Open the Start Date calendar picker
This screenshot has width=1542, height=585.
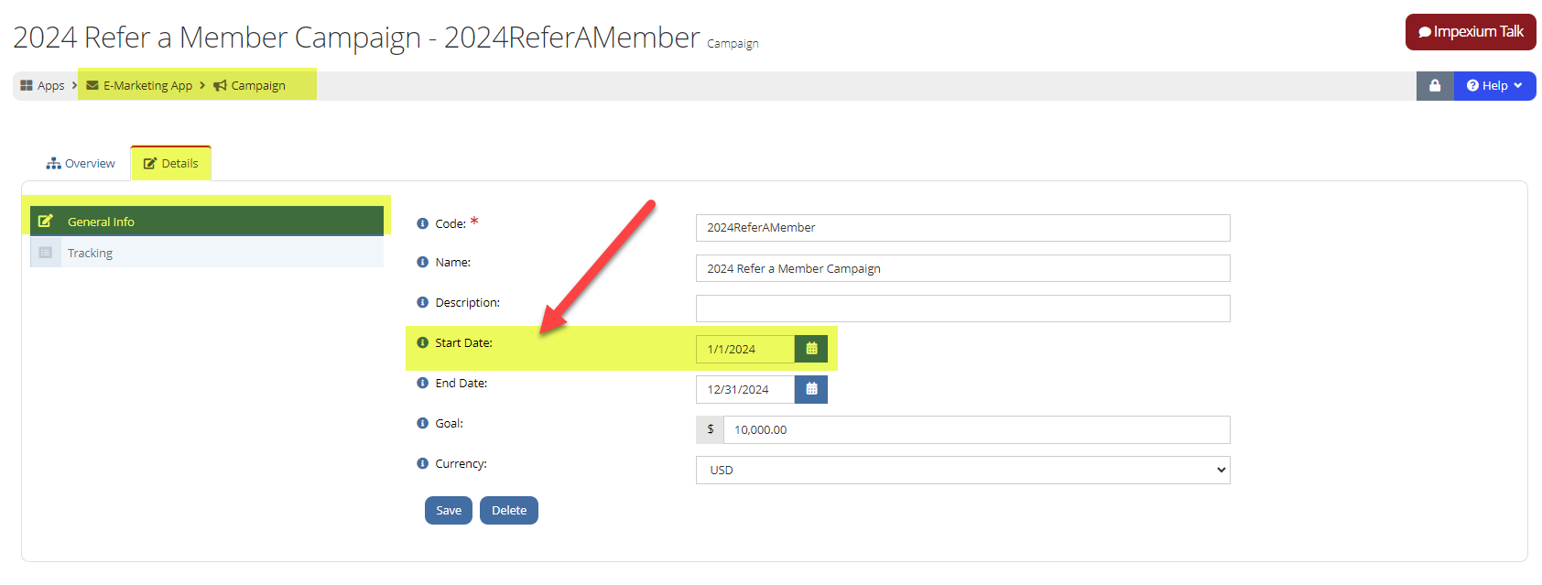coord(811,349)
